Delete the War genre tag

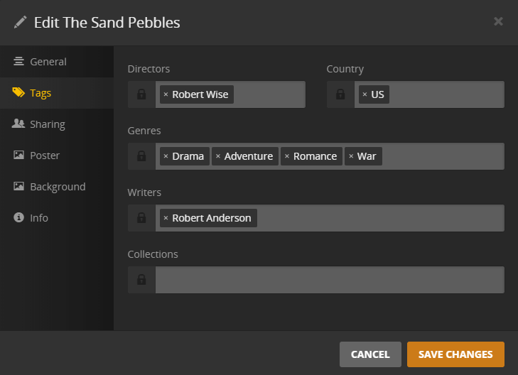click(351, 156)
